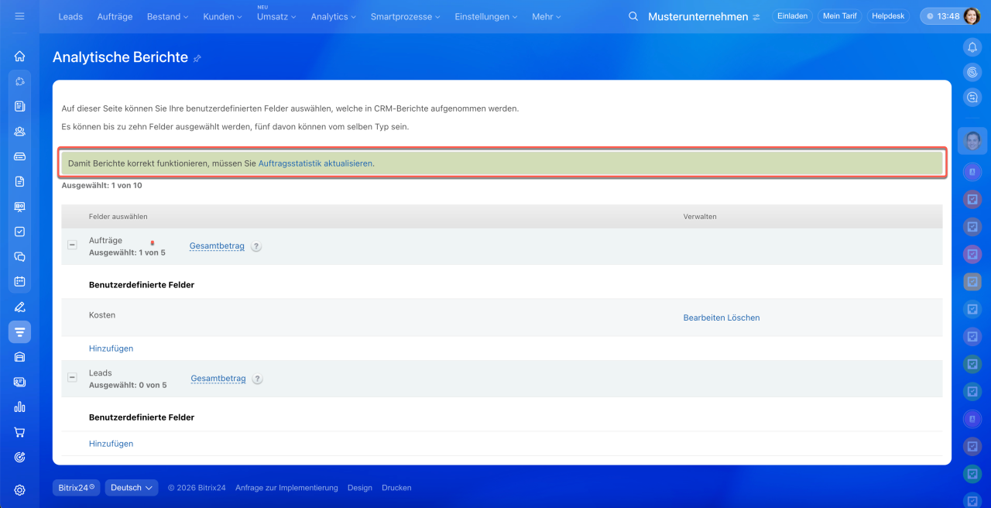Viewport: 991px width, 508px height.
Task: Expand the Analytics menu
Action: 333,16
